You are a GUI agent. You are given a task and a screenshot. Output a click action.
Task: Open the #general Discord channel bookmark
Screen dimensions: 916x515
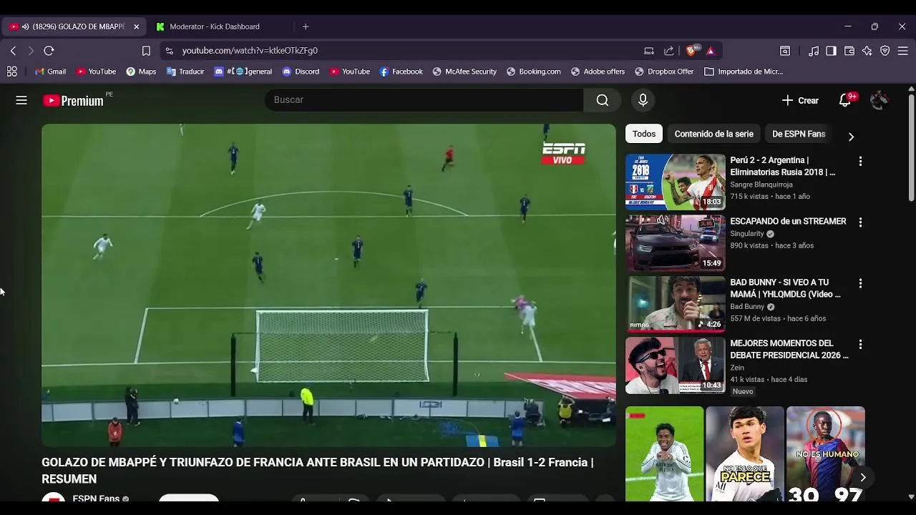click(243, 72)
